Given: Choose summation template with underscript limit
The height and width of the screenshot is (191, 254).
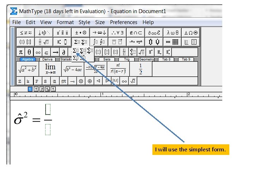Looking at the screenshot, I should (x=83, y=51).
